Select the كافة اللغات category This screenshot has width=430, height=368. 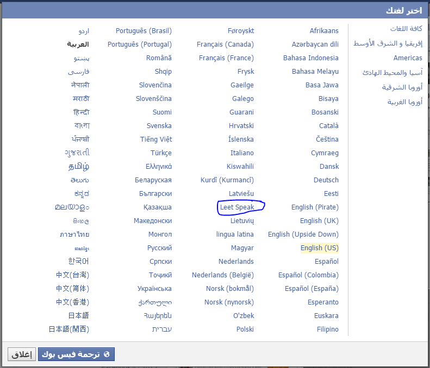coord(406,28)
